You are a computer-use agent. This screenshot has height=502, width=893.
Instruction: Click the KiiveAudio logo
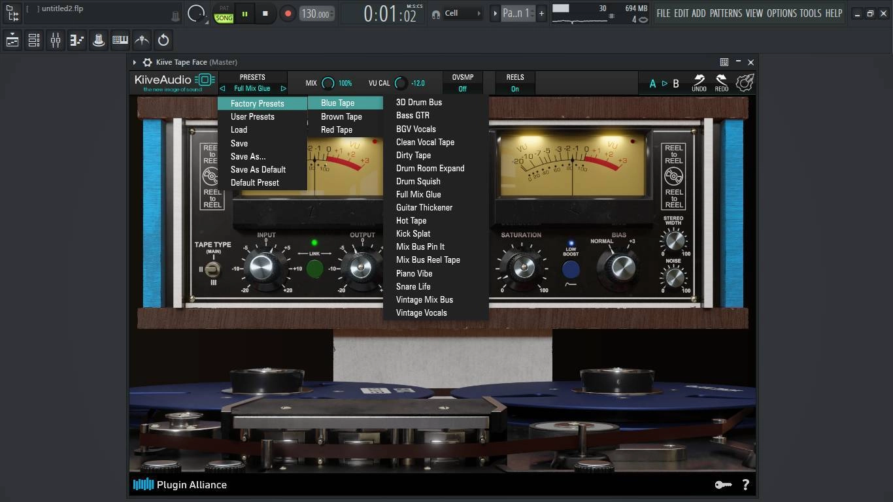174,83
